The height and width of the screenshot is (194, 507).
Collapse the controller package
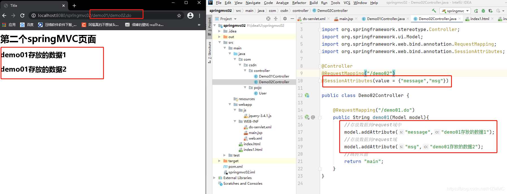(x=245, y=70)
